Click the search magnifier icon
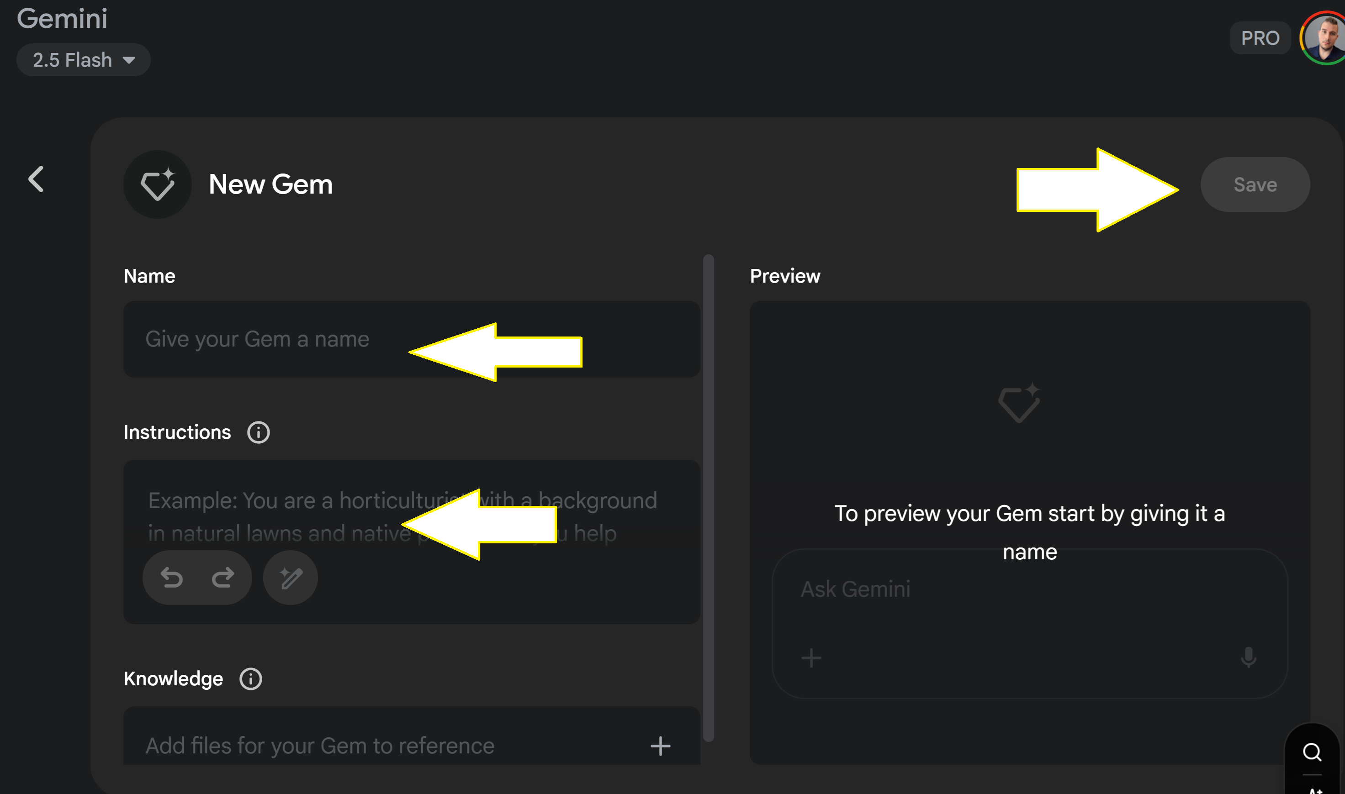Image resolution: width=1345 pixels, height=794 pixels. tap(1313, 752)
